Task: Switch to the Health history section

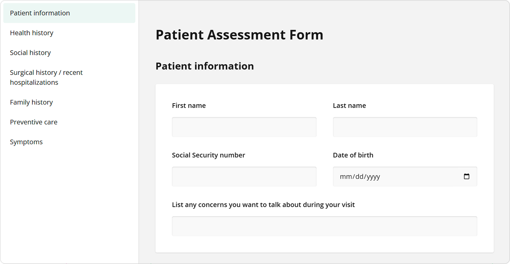Action: point(32,33)
